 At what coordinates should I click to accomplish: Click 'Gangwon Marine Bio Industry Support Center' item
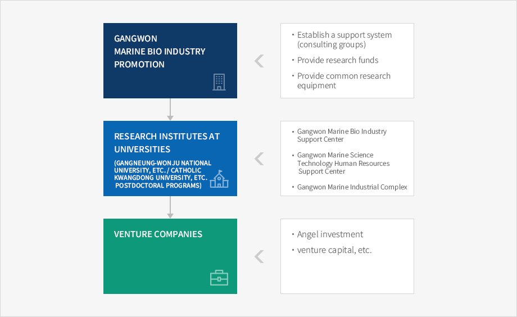[x=342, y=135]
